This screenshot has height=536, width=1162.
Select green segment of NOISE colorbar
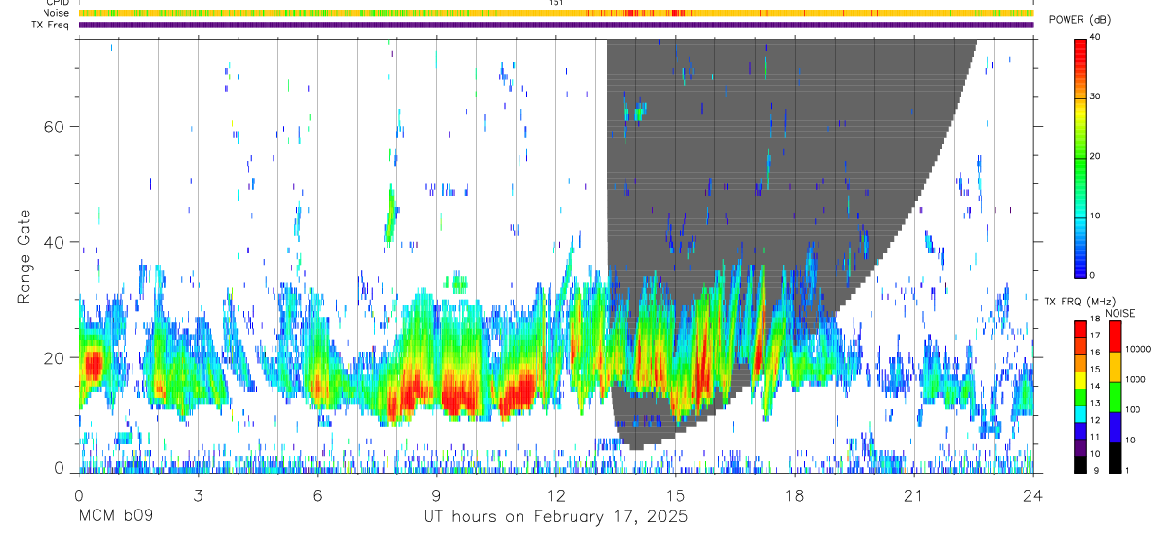1116,397
